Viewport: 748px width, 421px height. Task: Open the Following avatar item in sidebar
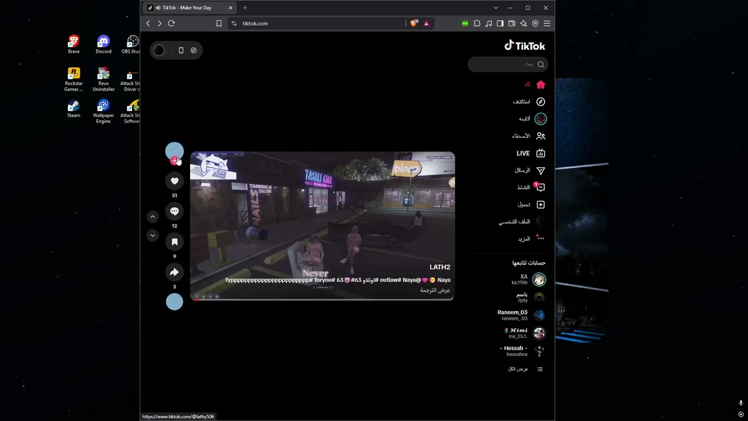point(541,119)
